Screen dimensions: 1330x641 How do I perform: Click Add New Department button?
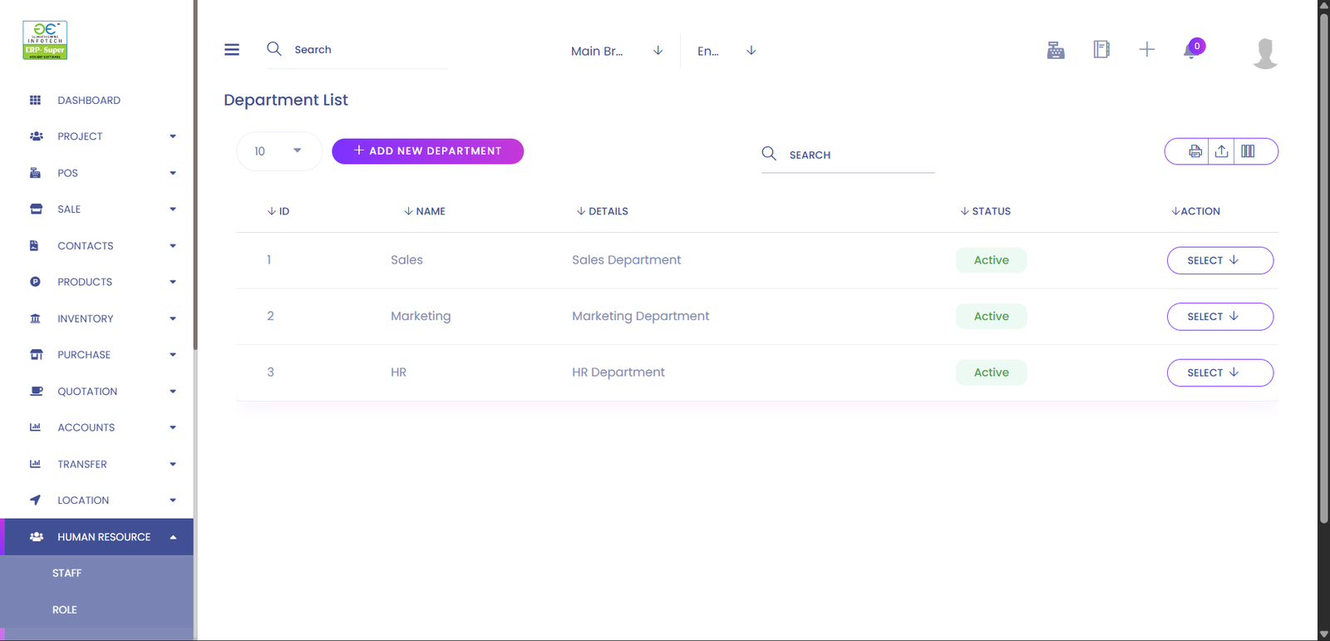point(427,151)
